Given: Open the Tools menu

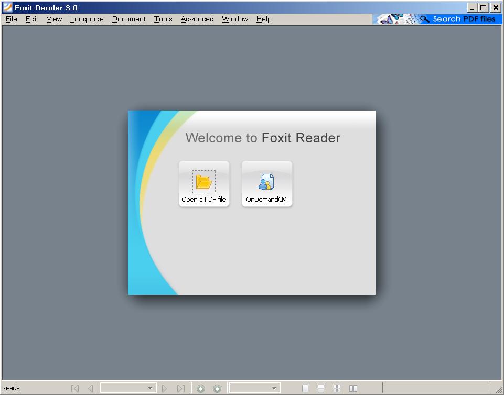Looking at the screenshot, I should tap(163, 19).
